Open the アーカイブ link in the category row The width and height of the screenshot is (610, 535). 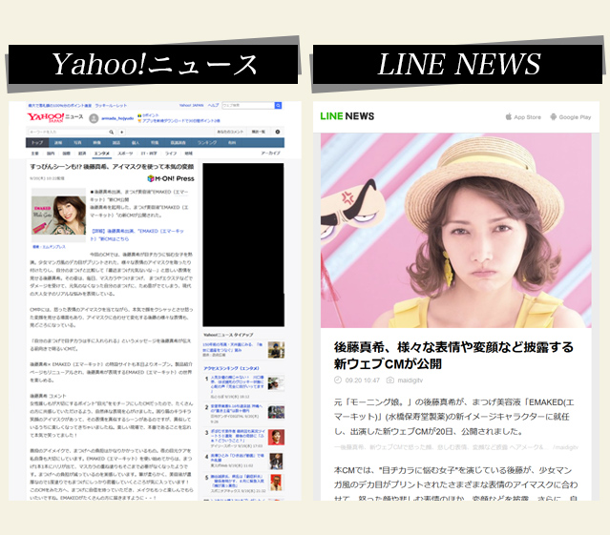(x=271, y=154)
